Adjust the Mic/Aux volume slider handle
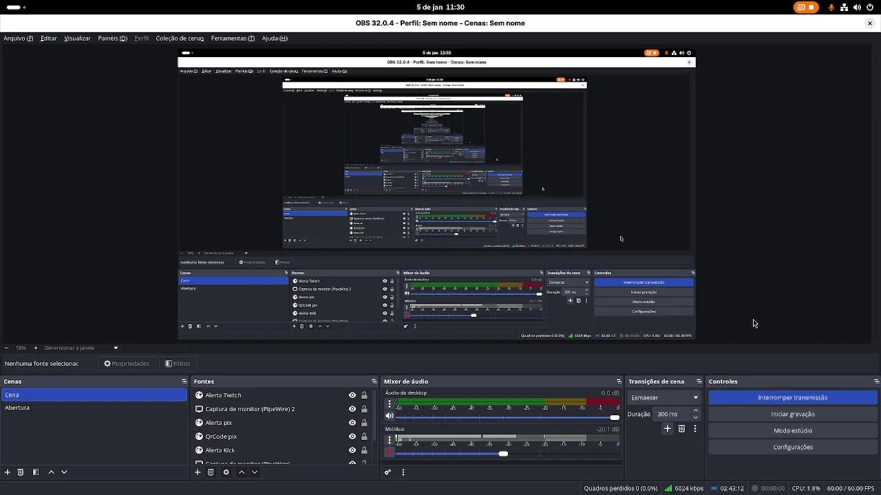Screen dimensions: 881x495 point(503,453)
